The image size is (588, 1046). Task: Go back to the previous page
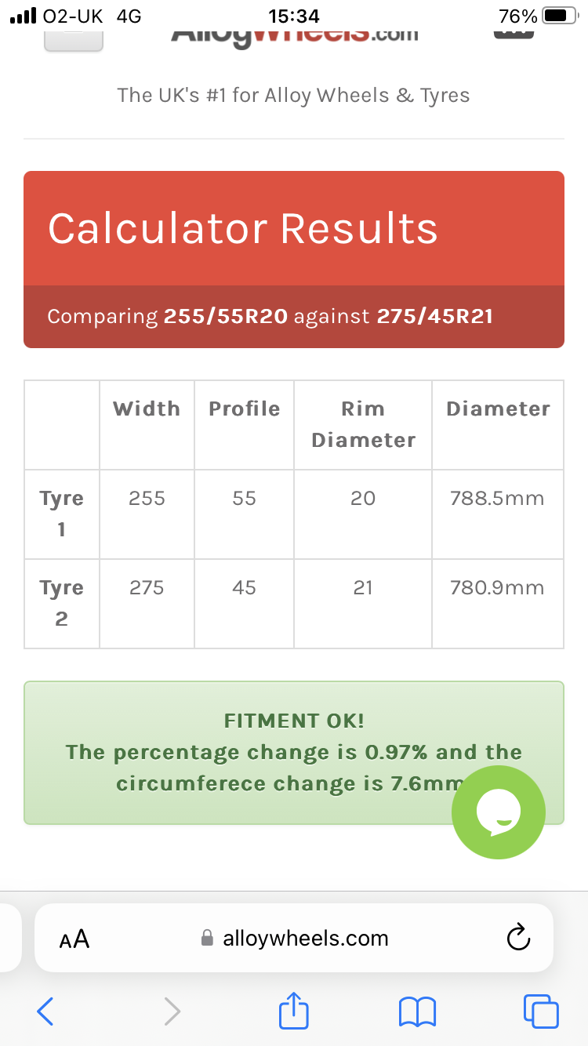click(45, 1011)
